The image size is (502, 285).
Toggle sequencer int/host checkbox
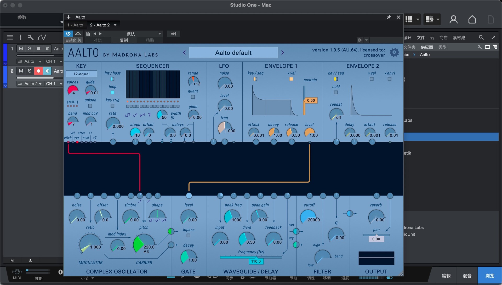click(112, 79)
